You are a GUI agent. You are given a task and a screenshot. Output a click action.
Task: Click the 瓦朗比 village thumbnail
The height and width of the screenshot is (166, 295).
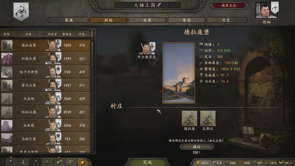tap(208, 118)
